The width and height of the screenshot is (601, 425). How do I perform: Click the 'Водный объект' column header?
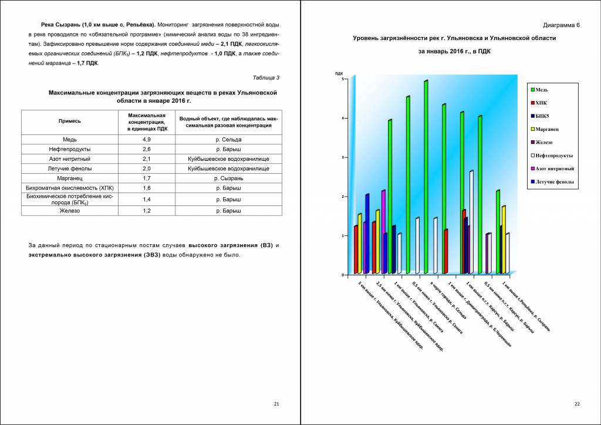tap(228, 122)
